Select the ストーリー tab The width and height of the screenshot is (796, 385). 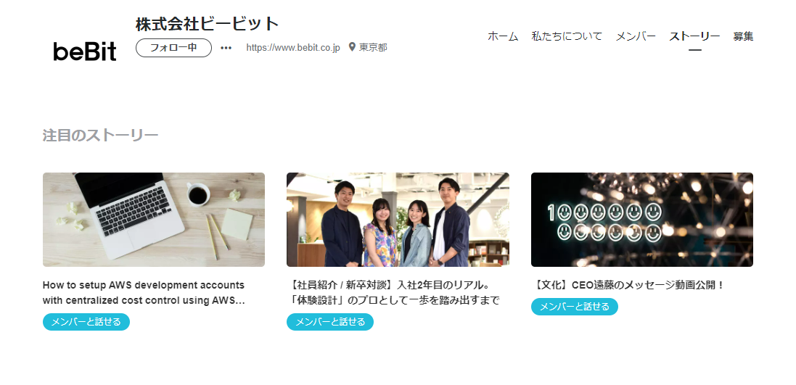(694, 36)
